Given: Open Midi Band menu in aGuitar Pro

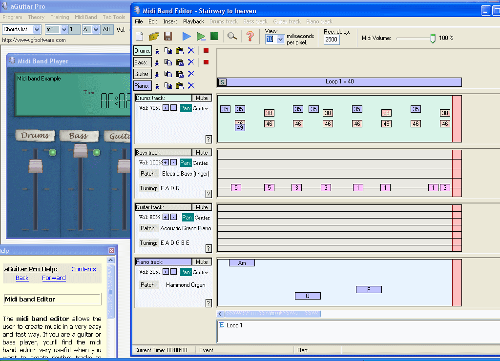Looking at the screenshot, I should click(86, 17).
